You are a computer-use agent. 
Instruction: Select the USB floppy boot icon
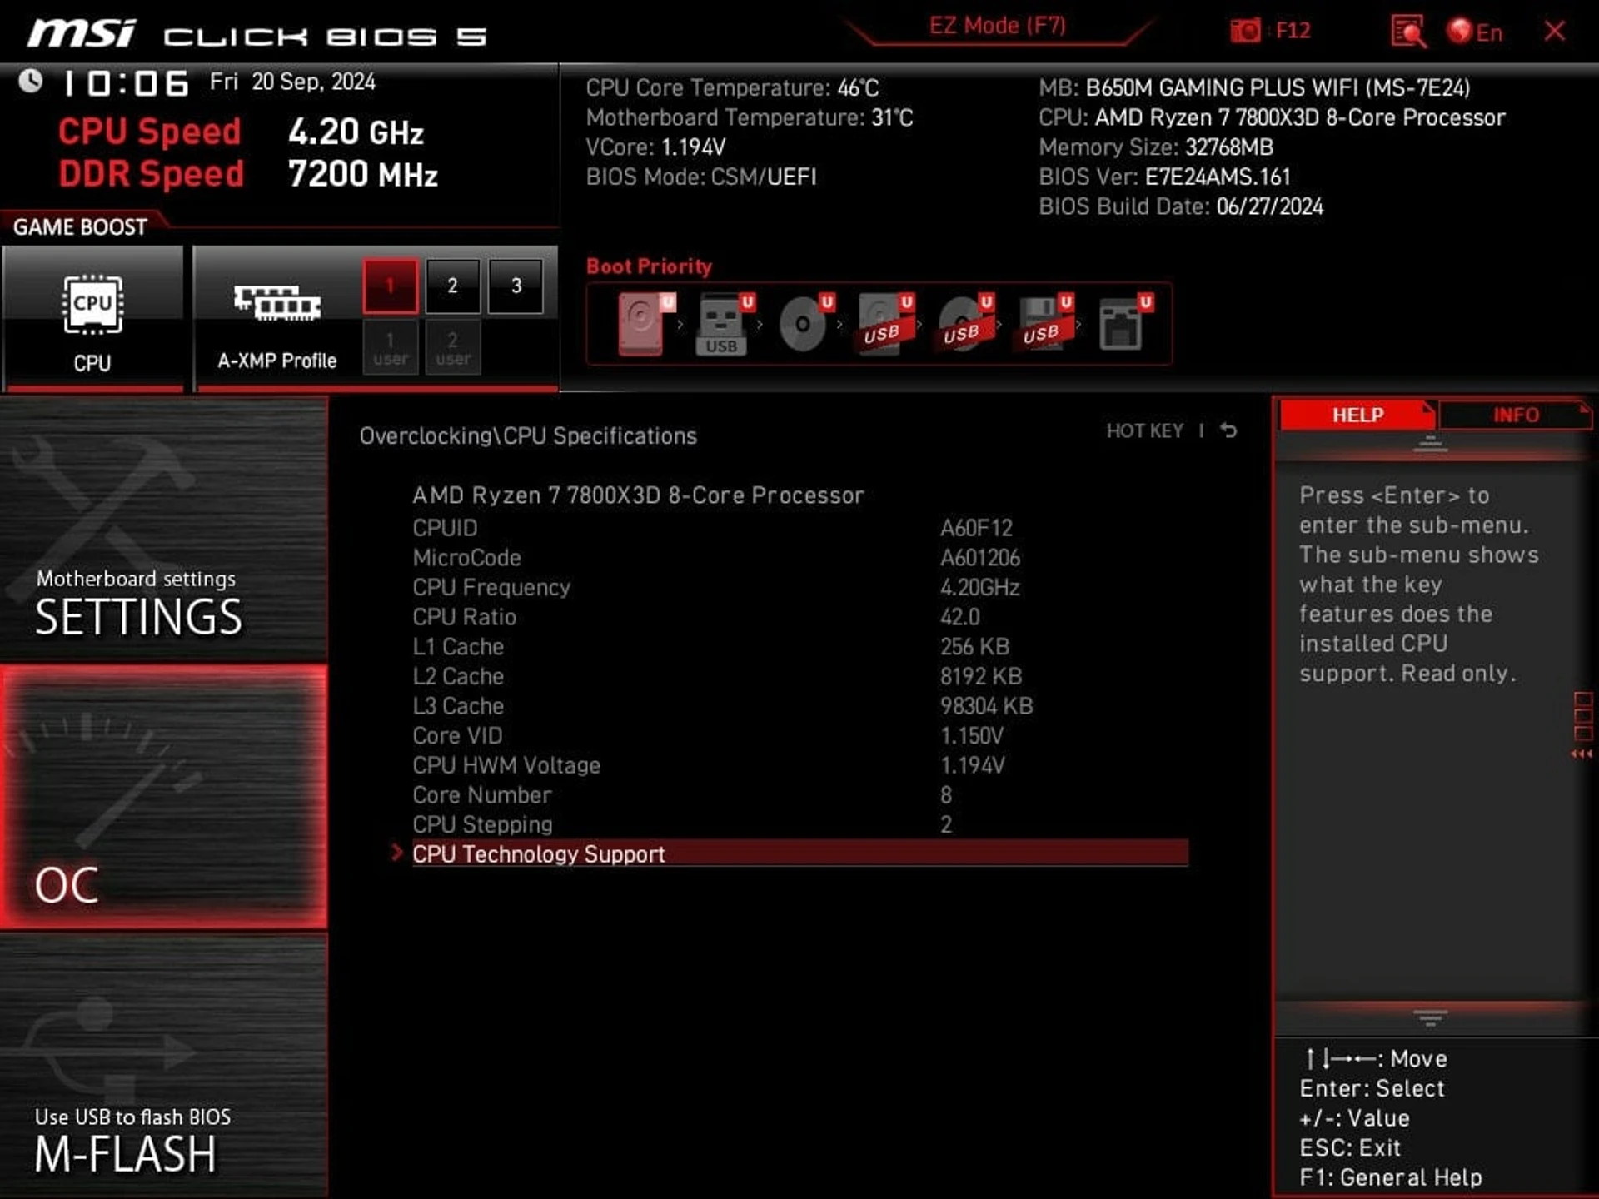[x=1044, y=324]
